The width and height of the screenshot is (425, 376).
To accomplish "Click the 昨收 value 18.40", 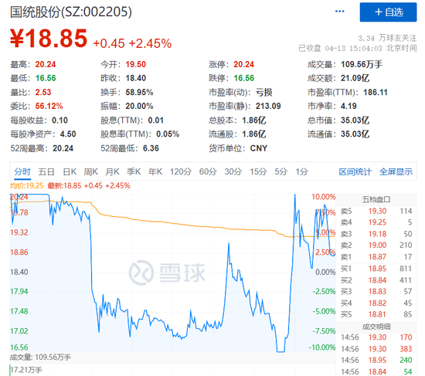I will tap(136, 78).
